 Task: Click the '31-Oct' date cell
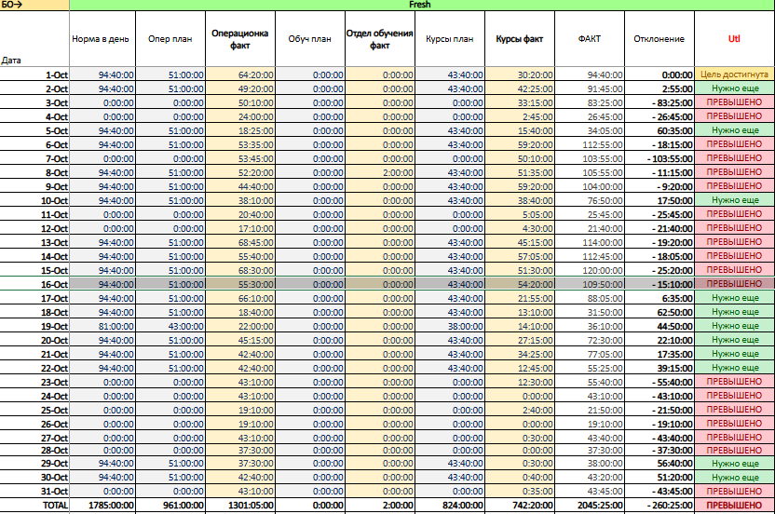pos(34,491)
